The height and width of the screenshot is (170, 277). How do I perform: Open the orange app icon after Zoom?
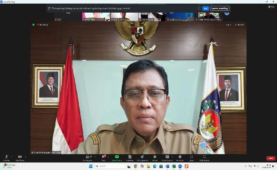pyautogui.click(x=186, y=166)
